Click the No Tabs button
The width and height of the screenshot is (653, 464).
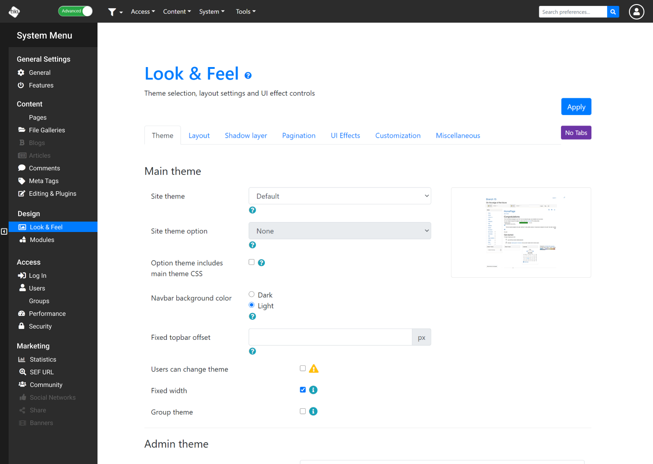[x=576, y=133]
